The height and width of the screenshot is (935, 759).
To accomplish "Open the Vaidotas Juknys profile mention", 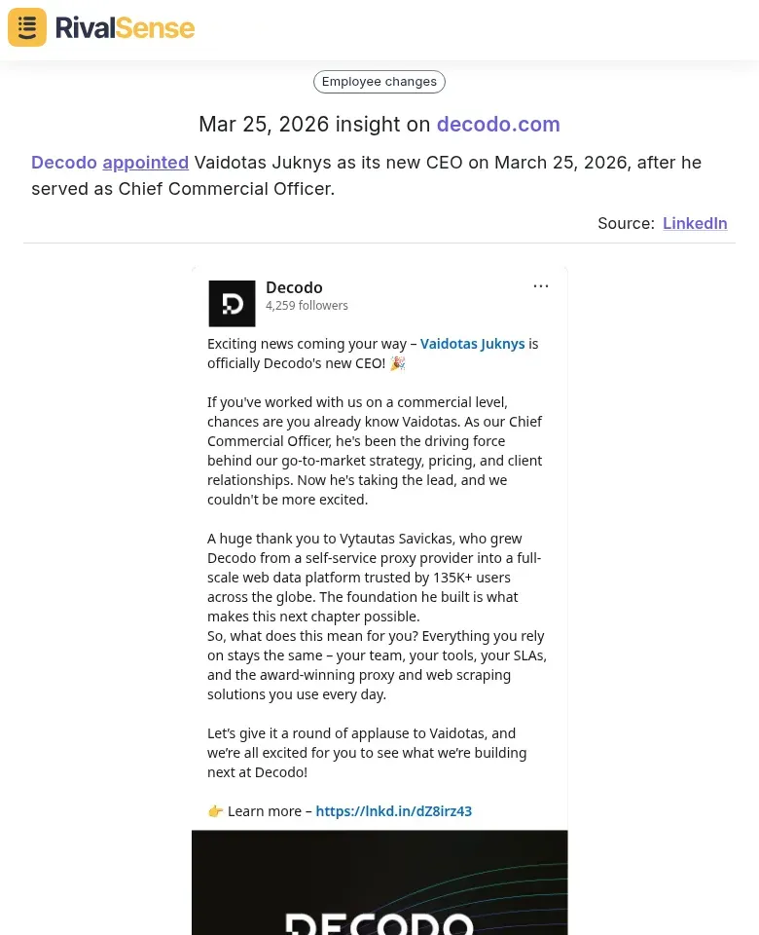I will [x=472, y=344].
